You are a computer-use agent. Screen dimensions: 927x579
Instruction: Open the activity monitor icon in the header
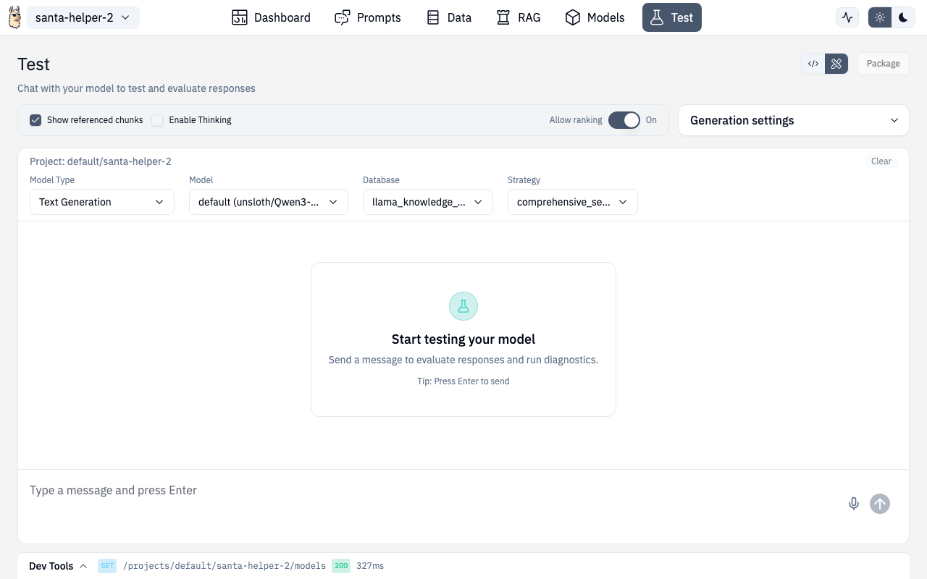click(x=847, y=17)
